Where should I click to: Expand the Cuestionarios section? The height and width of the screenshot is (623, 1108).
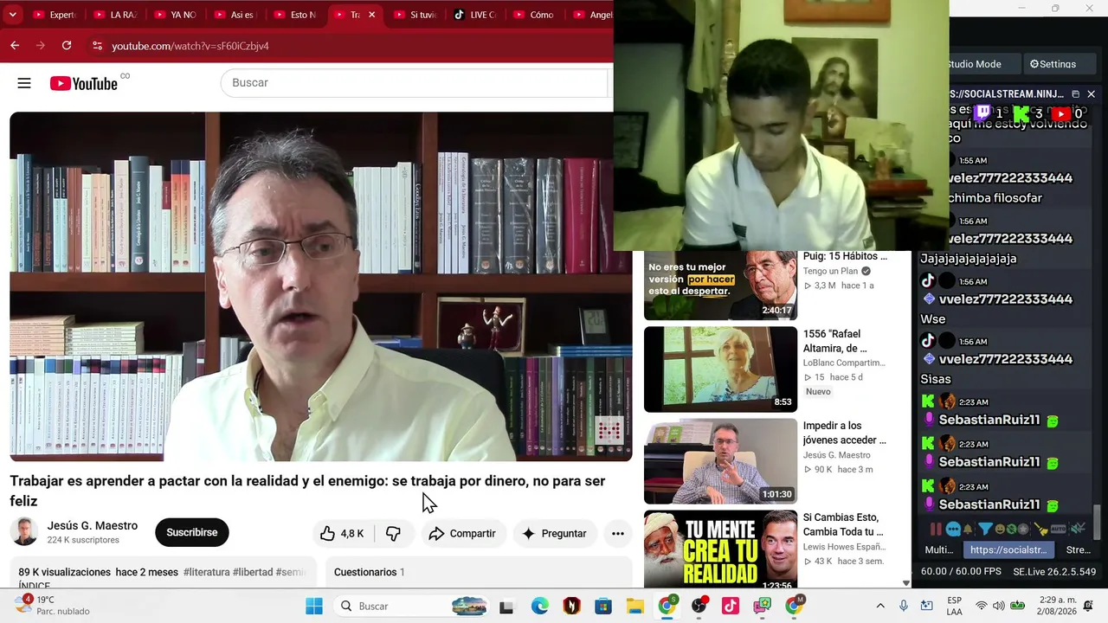pos(479,572)
